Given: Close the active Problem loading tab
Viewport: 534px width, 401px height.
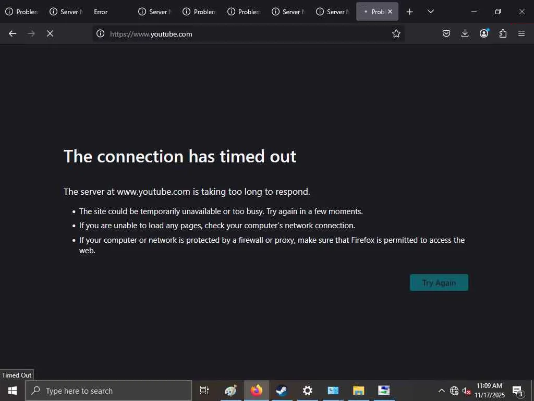Looking at the screenshot, I should 390,11.
